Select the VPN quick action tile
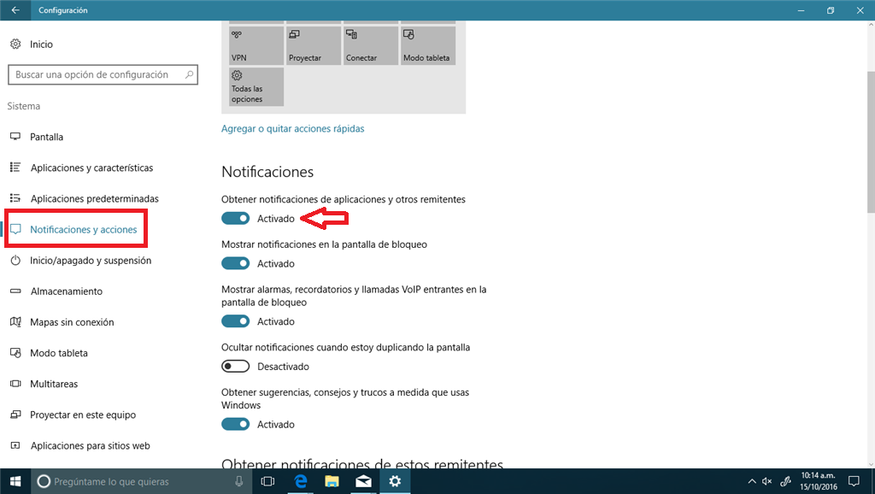The width and height of the screenshot is (875, 494). tap(256, 45)
